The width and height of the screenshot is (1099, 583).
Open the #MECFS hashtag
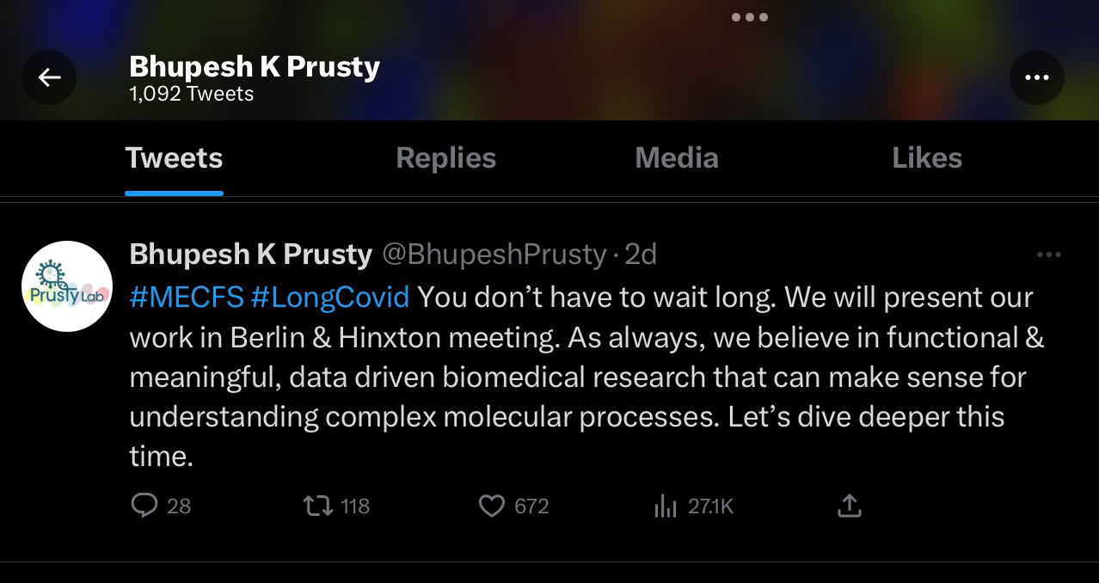[186, 297]
